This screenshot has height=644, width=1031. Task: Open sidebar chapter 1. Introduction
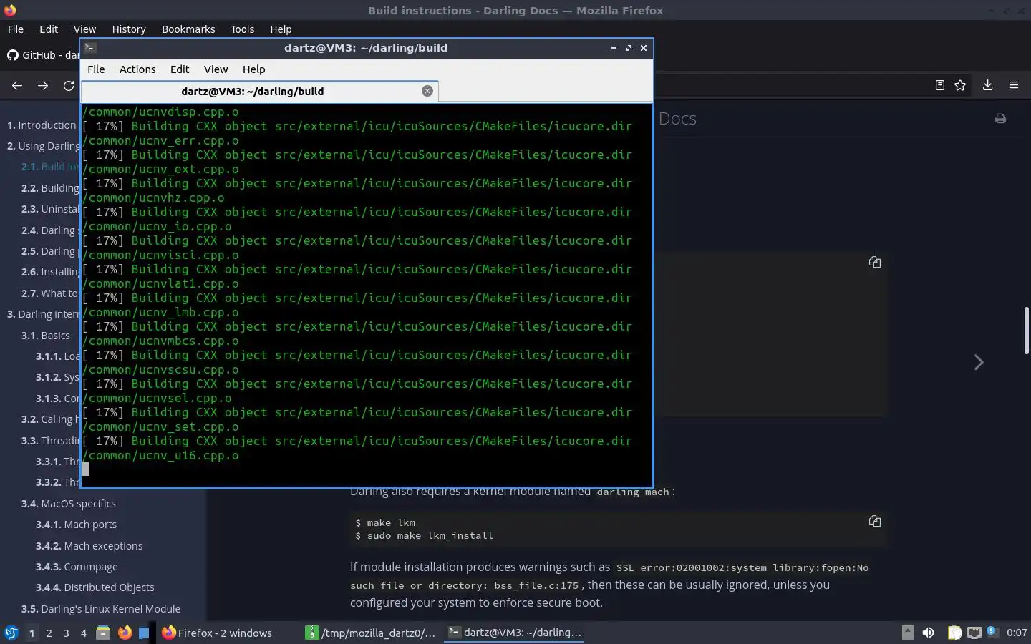pos(42,125)
